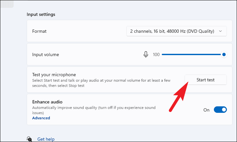237x142 pixels.
Task: Click the input volume value '100'
Action: pyautogui.click(x=156, y=54)
